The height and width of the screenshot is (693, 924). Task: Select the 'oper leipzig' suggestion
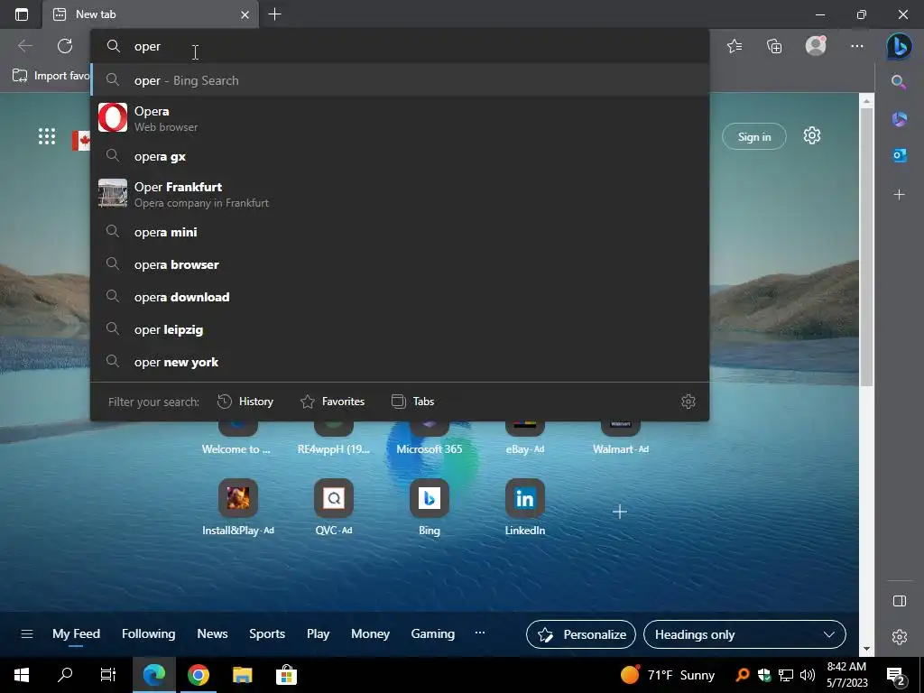400,329
